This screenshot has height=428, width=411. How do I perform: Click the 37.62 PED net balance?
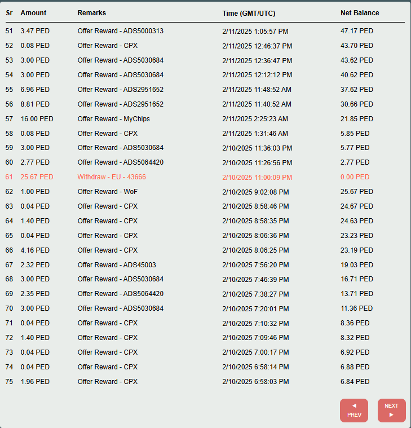coord(357,90)
